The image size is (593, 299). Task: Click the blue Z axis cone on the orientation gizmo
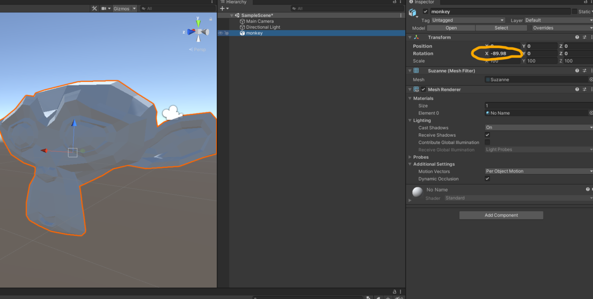[x=191, y=32]
